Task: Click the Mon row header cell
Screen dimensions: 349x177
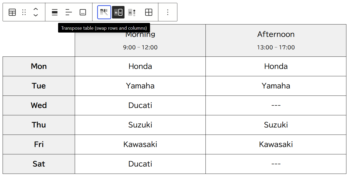Action: pyautogui.click(x=39, y=66)
